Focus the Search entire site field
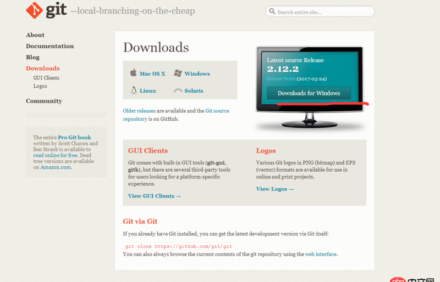The width and height of the screenshot is (440, 282). point(320,12)
